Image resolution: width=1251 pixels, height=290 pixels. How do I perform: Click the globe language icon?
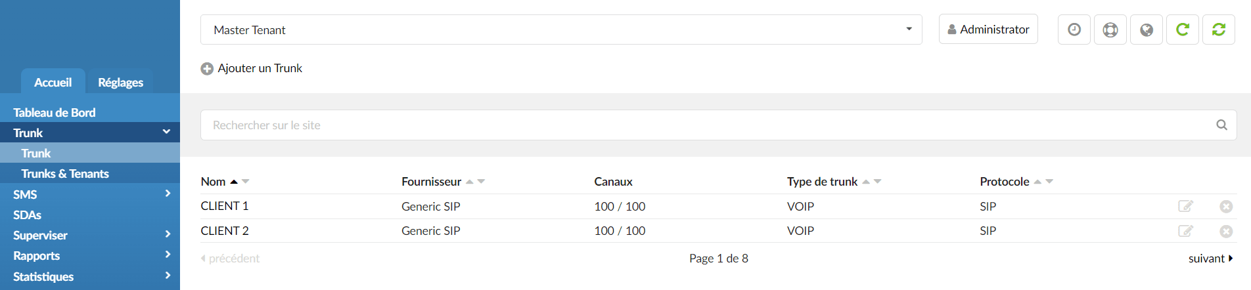tap(1147, 30)
